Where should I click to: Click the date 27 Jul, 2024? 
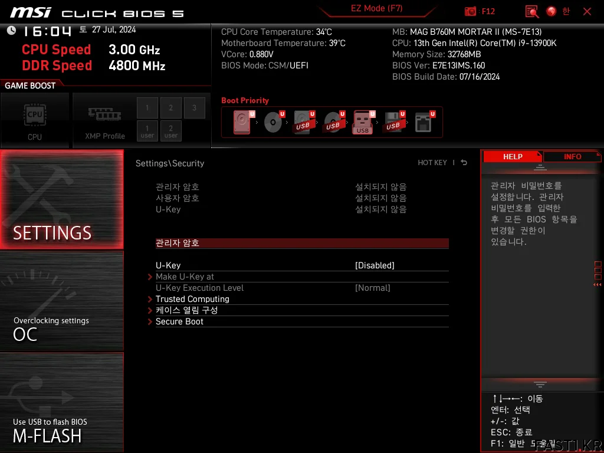114,29
